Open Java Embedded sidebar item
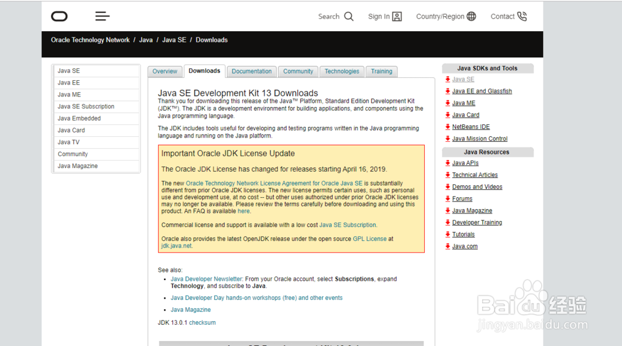The image size is (622, 346). (x=96, y=118)
